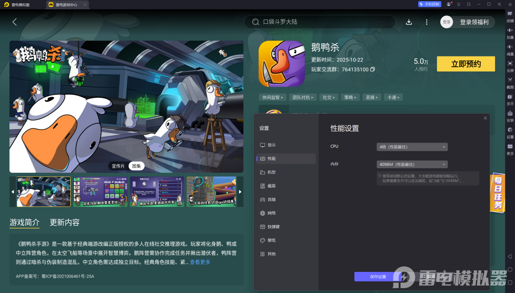Click the 查看更多 link in the description

pyautogui.click(x=200, y=262)
